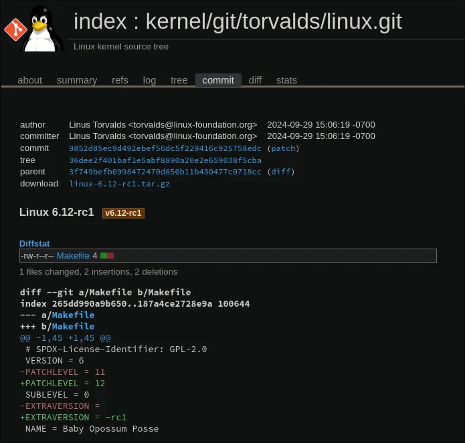Click the diff link beside parent hash

coord(281,172)
